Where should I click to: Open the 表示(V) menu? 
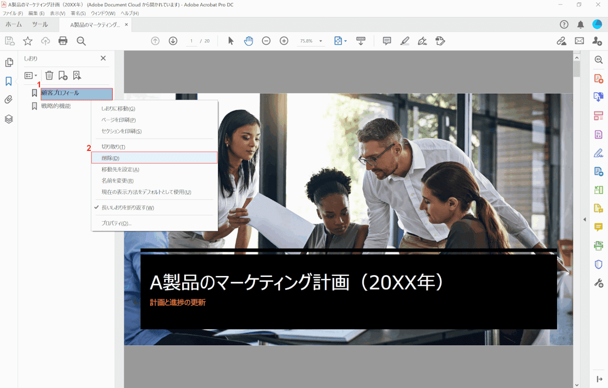[57, 13]
